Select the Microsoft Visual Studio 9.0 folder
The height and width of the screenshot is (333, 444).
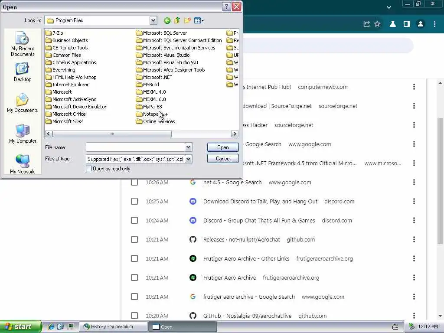pyautogui.click(x=167, y=62)
